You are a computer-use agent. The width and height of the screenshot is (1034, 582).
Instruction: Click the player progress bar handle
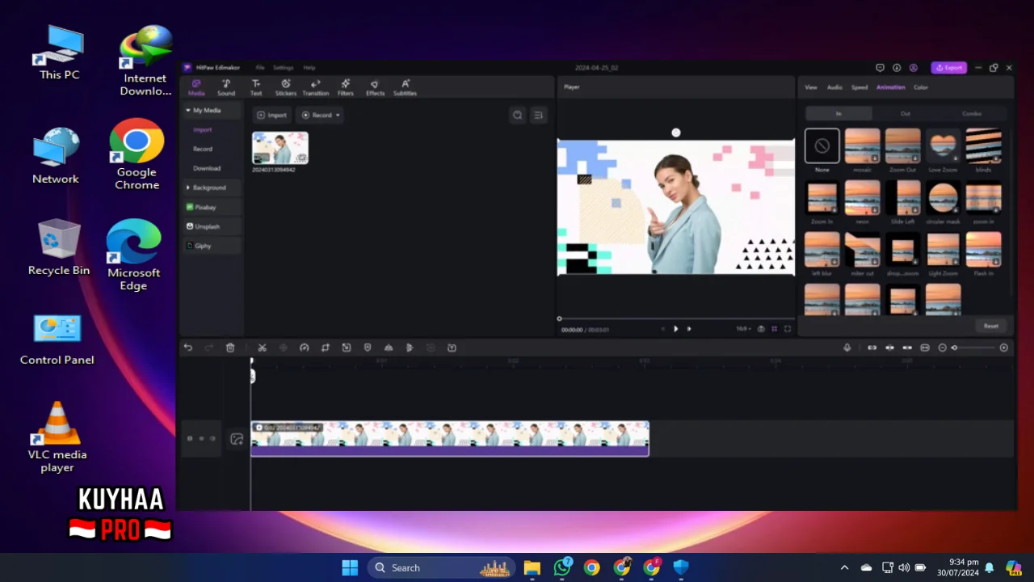[x=559, y=318]
